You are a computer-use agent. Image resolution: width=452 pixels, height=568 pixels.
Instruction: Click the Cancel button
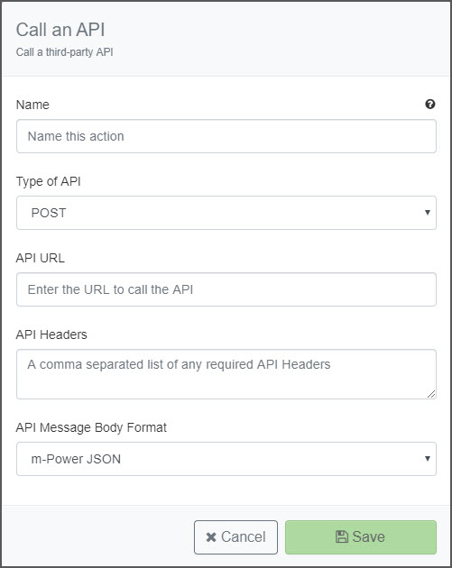pyautogui.click(x=235, y=537)
